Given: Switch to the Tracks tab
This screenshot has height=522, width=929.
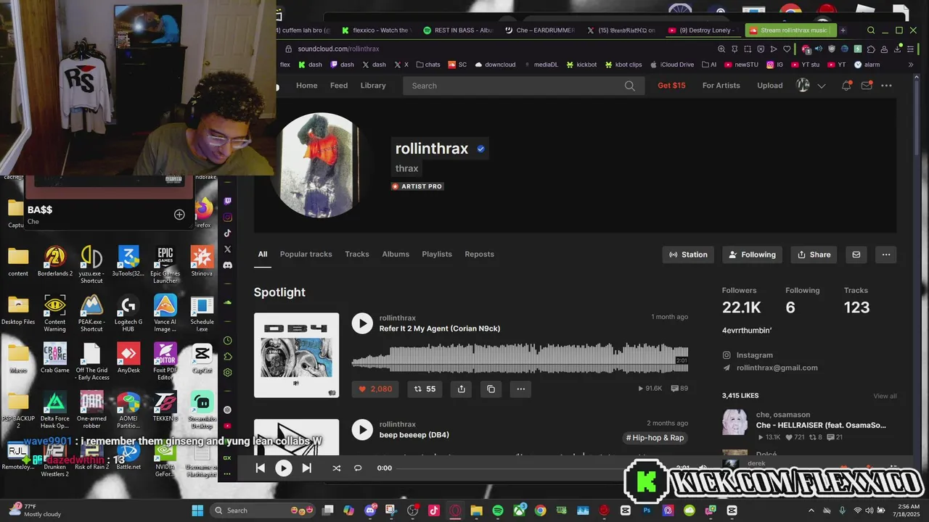Looking at the screenshot, I should [x=357, y=254].
